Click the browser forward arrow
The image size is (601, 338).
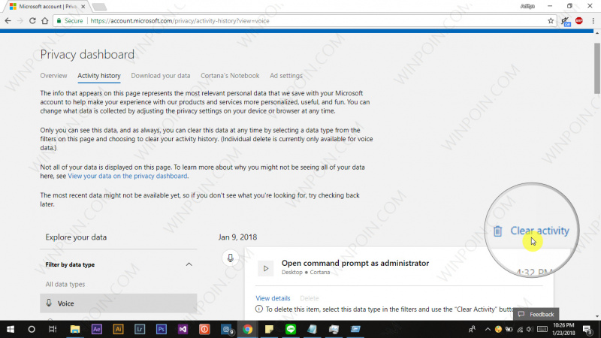coord(20,21)
